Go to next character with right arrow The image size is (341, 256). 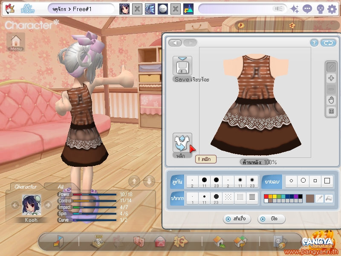[x=48, y=205]
